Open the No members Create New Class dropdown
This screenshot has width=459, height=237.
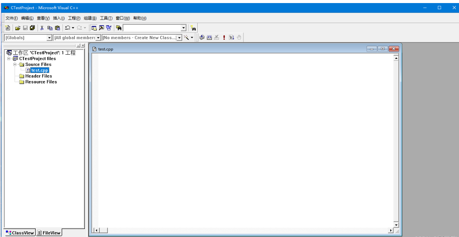(x=180, y=38)
